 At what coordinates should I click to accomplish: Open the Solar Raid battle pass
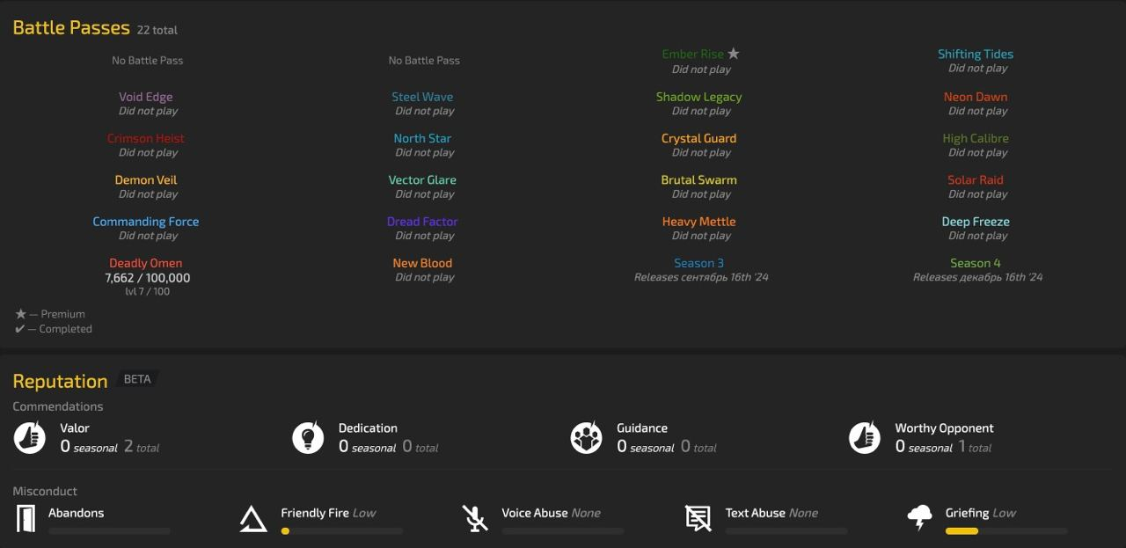[976, 179]
